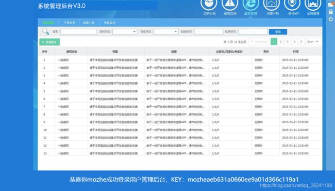Screen dimensions: 335x191
Task: Expand the 签收状态 dropdown
Action: point(166,32)
